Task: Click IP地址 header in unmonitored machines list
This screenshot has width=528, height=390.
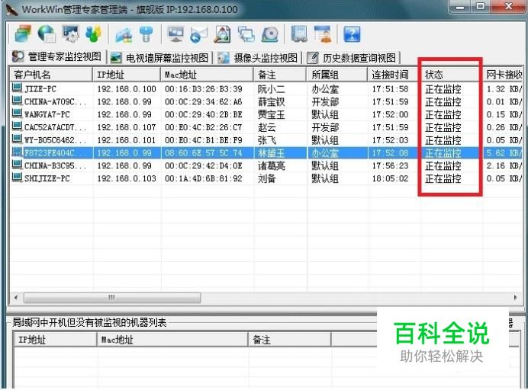Action: click(56, 340)
